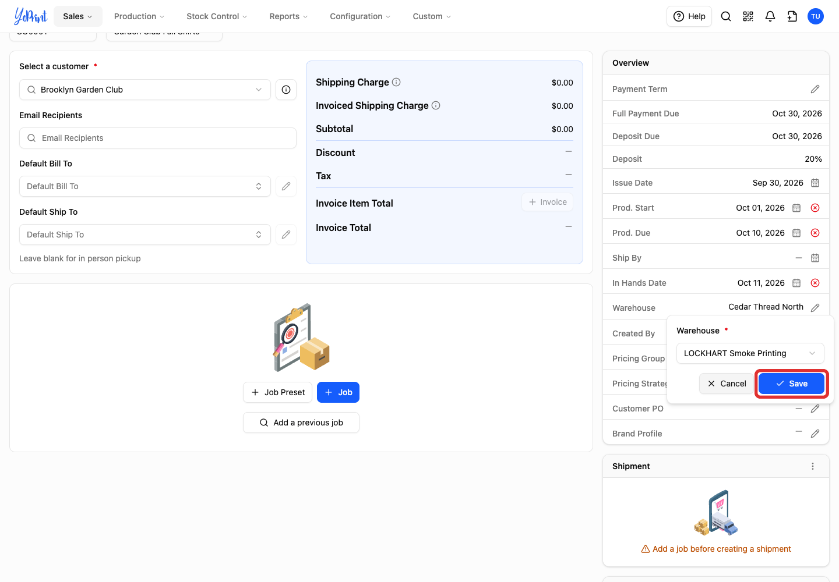The width and height of the screenshot is (839, 582).
Task: Clear the Prod. Due date
Action: coord(815,233)
